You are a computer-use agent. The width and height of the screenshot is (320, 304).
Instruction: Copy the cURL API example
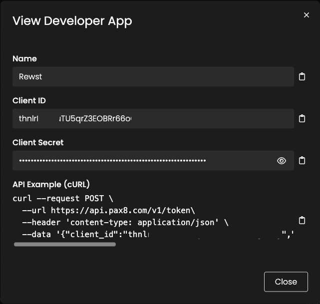[302, 221]
